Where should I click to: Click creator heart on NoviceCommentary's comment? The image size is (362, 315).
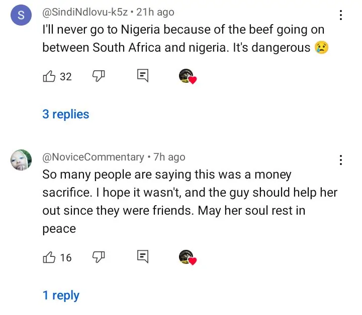coord(187,257)
